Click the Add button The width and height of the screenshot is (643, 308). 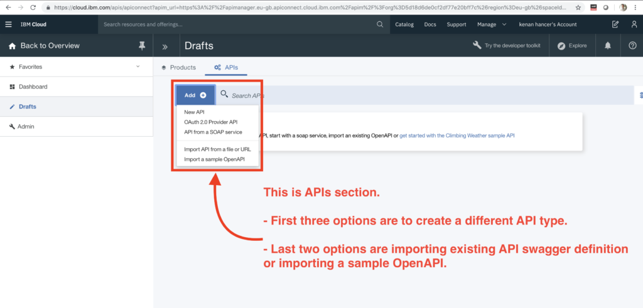tap(195, 95)
